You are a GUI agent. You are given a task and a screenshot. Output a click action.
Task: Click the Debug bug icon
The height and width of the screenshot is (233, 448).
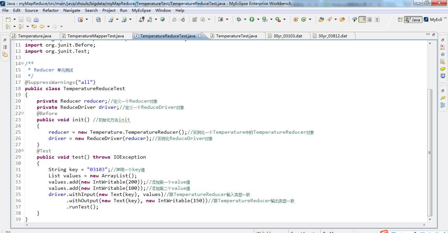coord(239,19)
